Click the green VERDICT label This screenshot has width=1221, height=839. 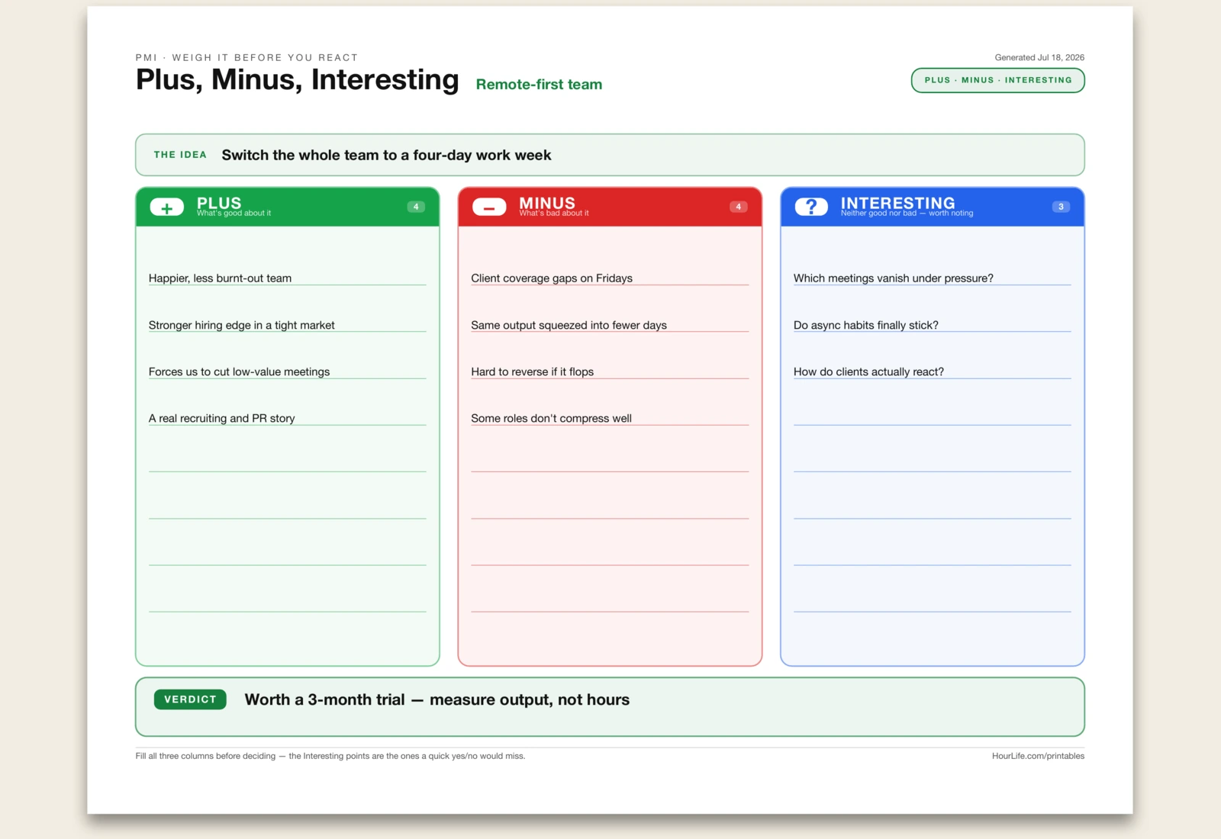(190, 699)
